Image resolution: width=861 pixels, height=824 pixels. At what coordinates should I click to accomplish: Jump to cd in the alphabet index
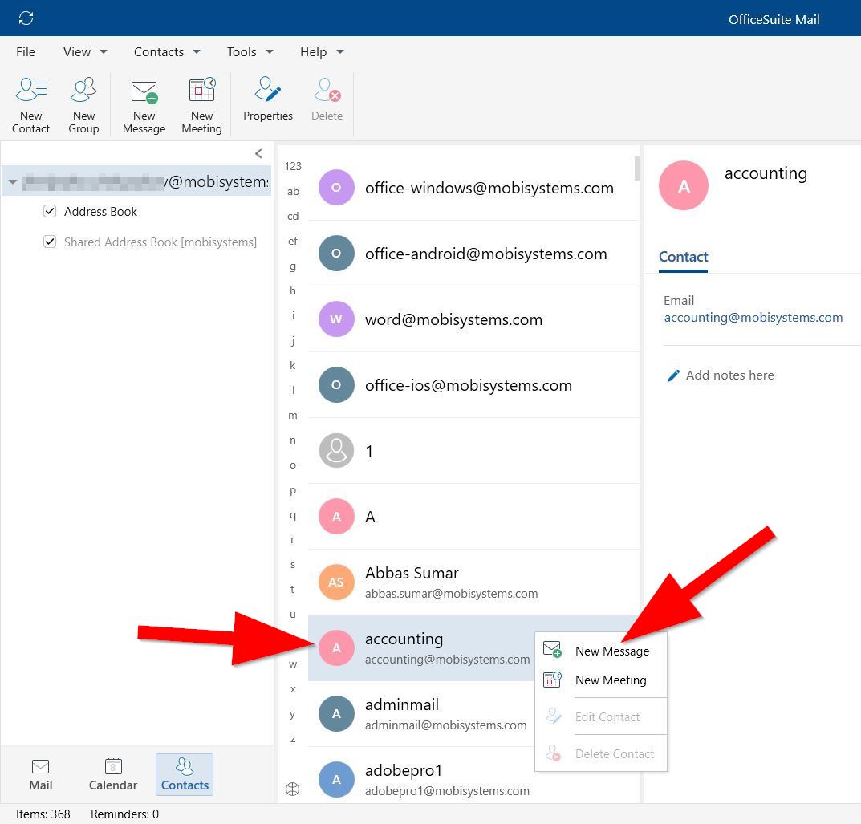[x=293, y=216]
